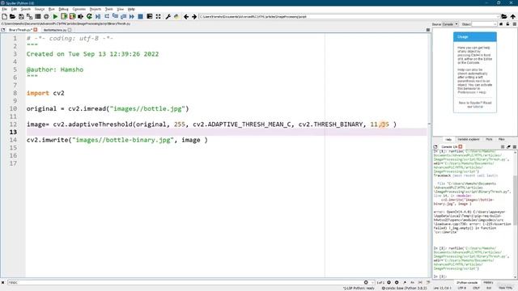Viewport: 518px width, 291px height.
Task: Open the View menu
Action: tap(121, 9)
